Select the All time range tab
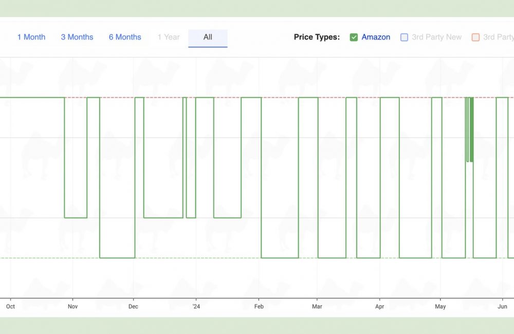Screen dimensions: 514x334 pos(208,37)
